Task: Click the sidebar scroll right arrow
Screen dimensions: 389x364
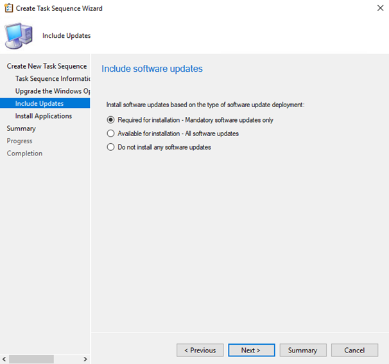Action: (85, 359)
